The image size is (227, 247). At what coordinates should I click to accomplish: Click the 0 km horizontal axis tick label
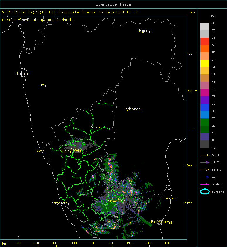[93, 243]
